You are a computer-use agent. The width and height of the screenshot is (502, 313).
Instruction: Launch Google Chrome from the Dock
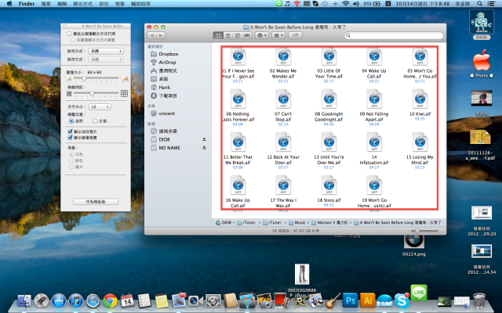pyautogui.click(x=110, y=300)
